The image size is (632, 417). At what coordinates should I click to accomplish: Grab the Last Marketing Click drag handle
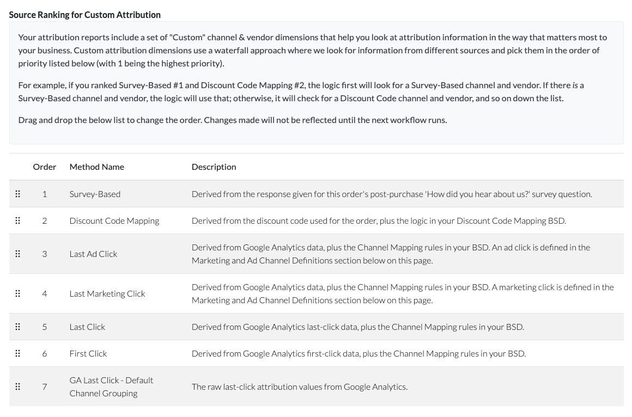(x=18, y=293)
